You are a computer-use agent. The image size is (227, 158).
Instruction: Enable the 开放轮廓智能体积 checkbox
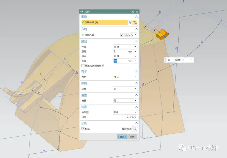coord(83,65)
